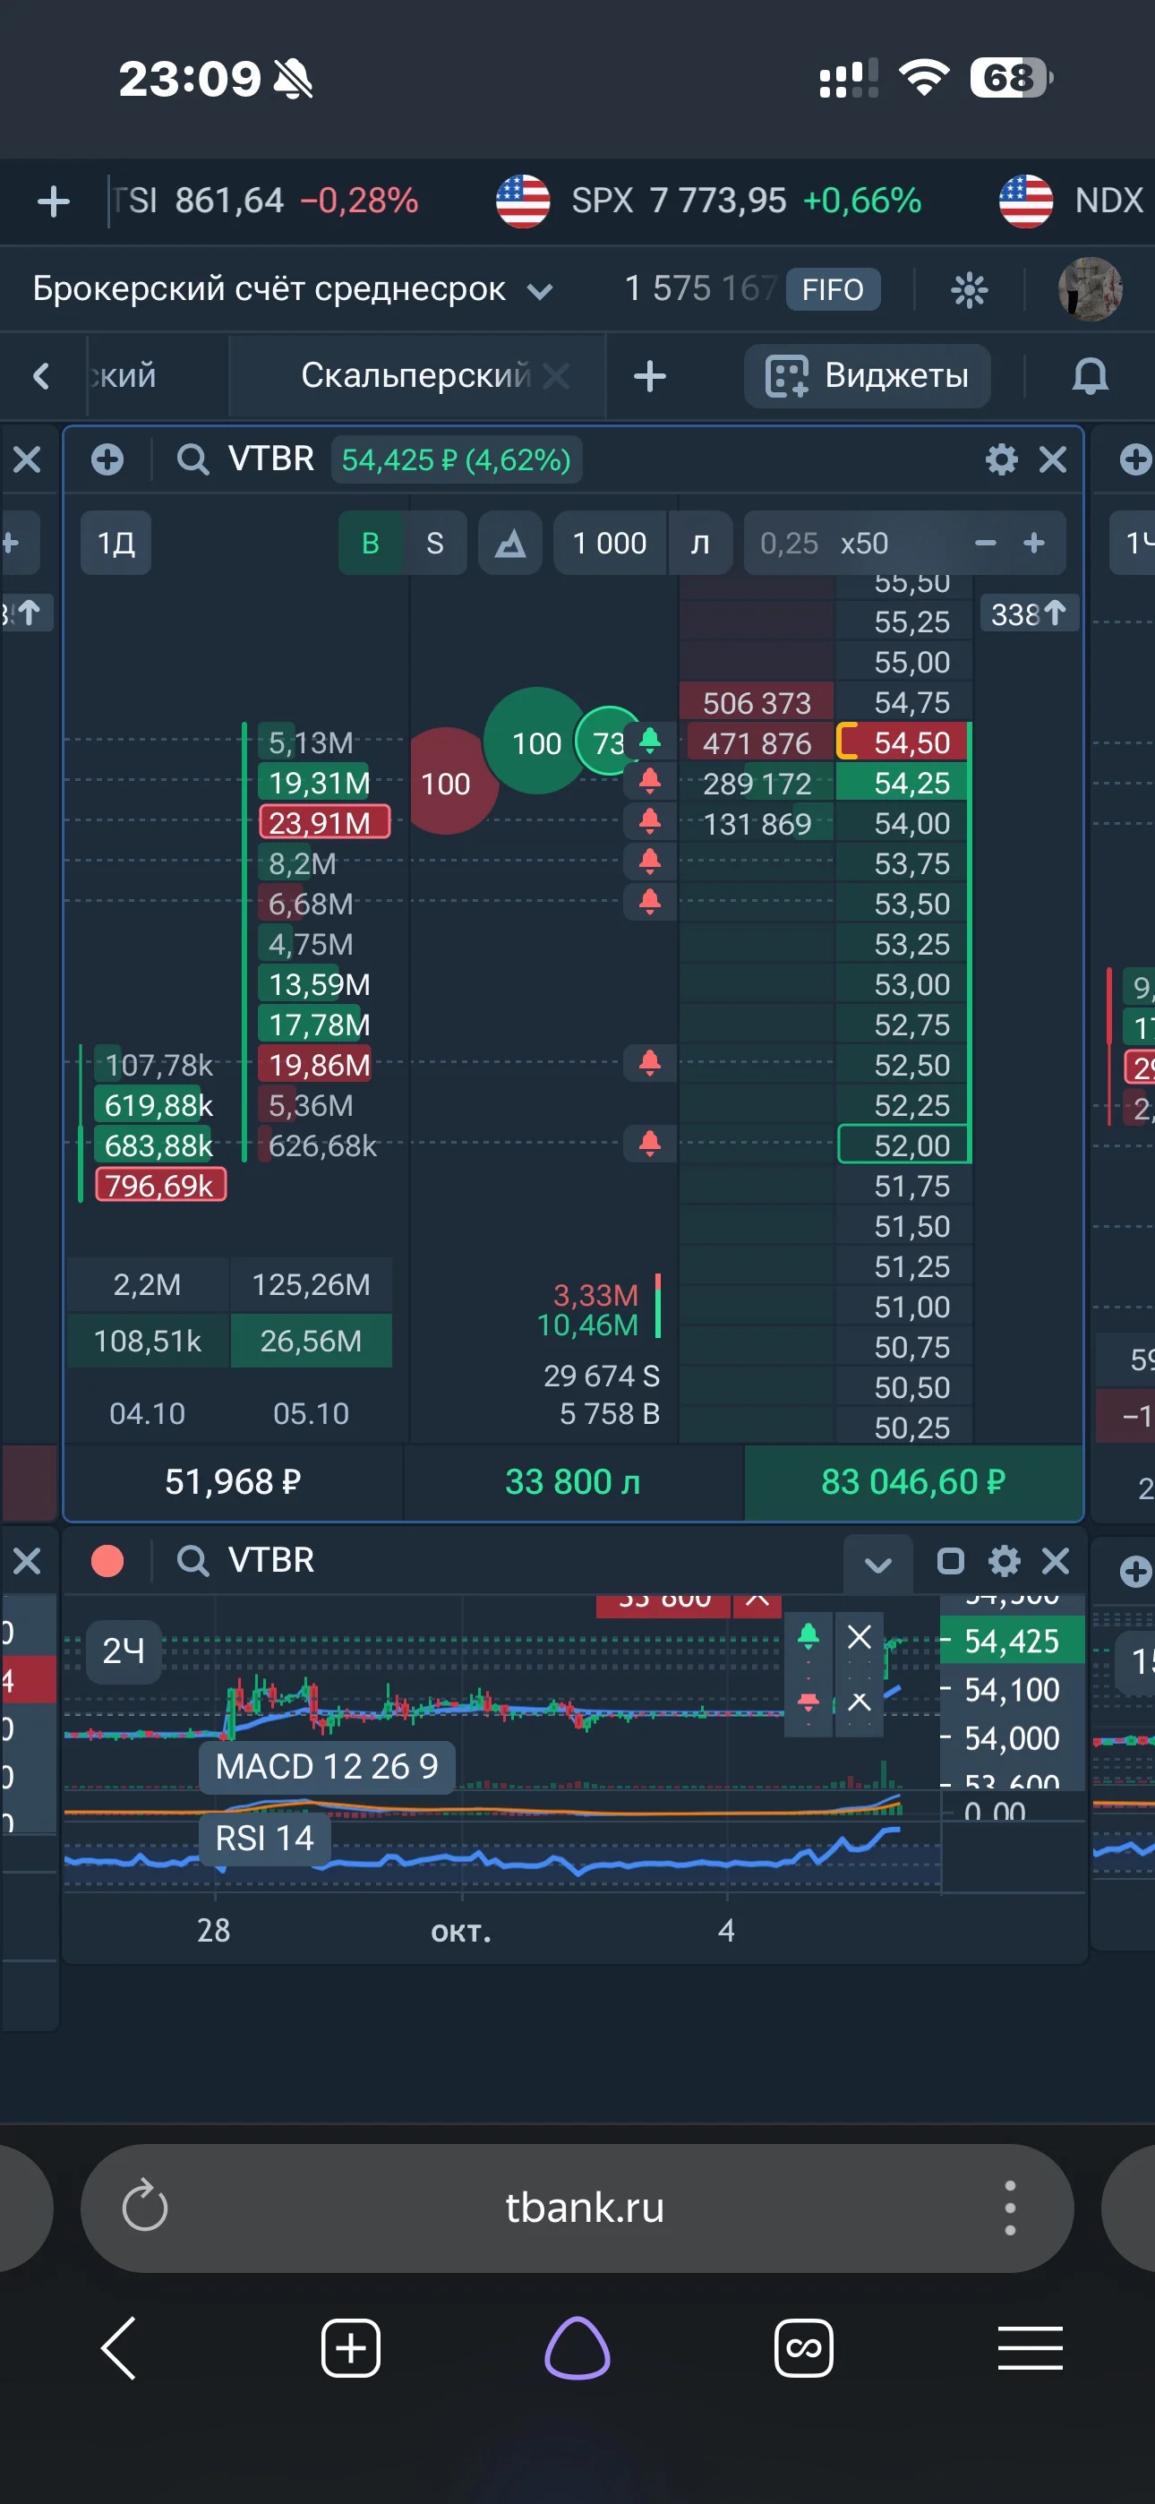This screenshot has height=2504, width=1155.
Task: Open the Виджеты widgets panel
Action: click(x=868, y=376)
